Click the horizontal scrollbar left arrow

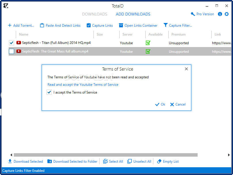pyautogui.click(x=11, y=155)
